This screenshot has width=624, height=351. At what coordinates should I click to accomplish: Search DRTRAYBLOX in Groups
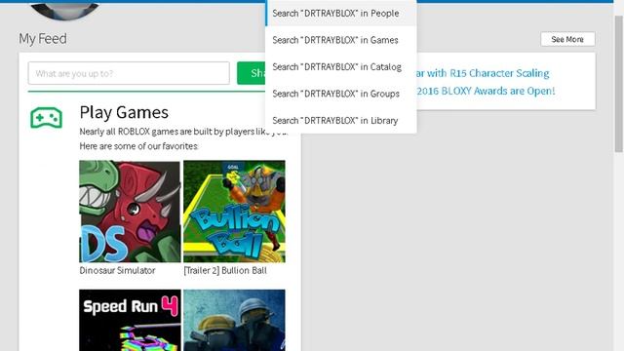341,94
